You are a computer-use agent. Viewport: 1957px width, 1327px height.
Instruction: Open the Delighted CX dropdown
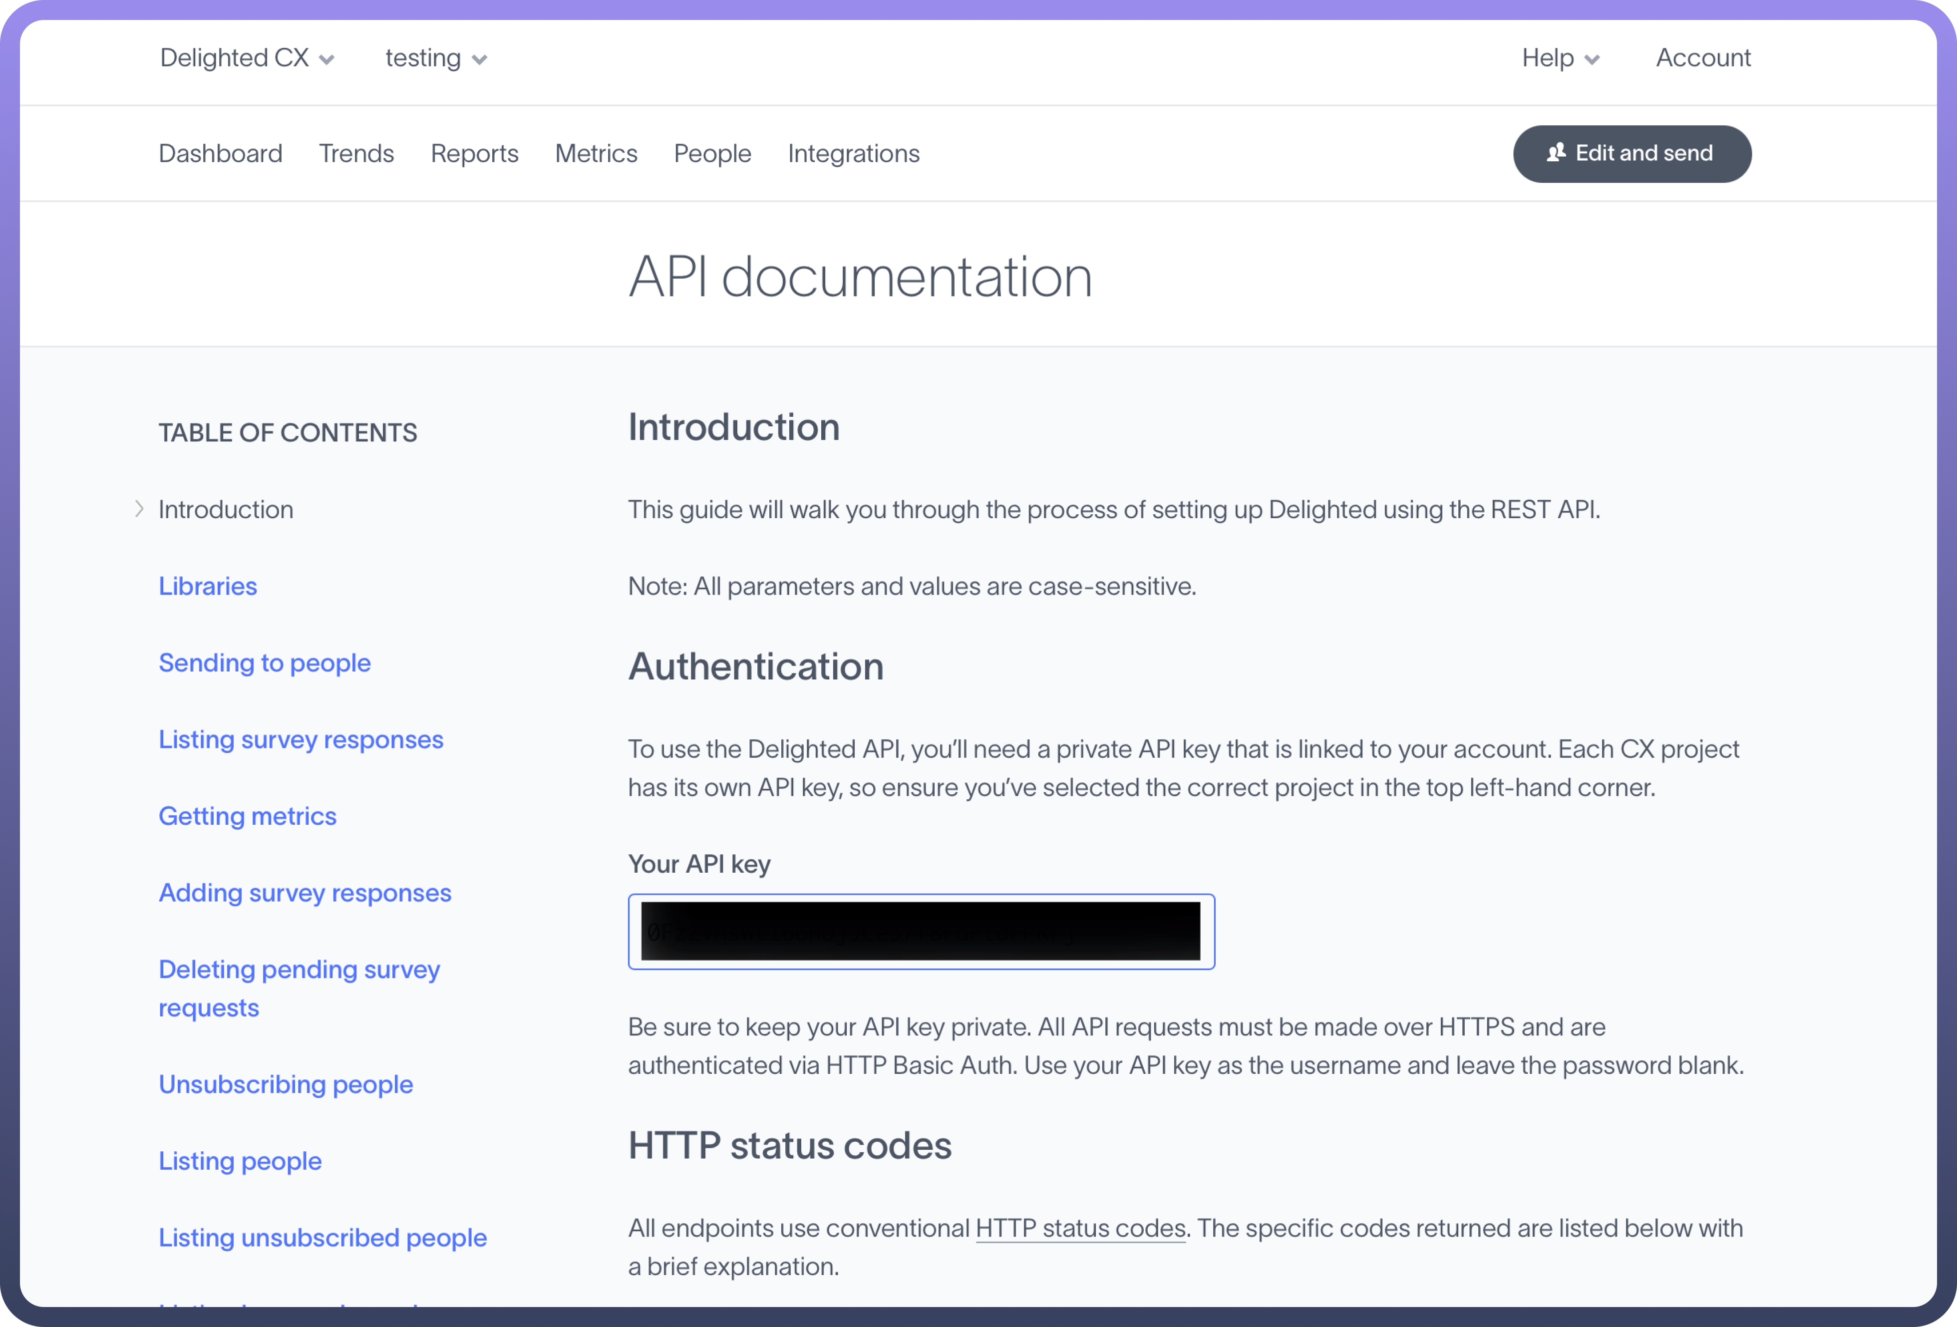[247, 58]
